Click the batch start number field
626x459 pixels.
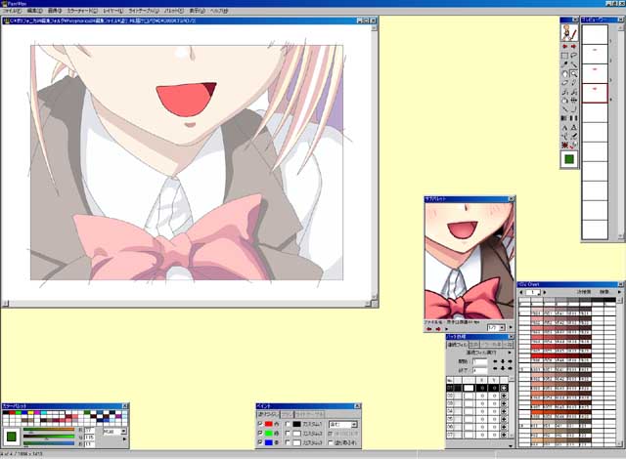pos(480,361)
